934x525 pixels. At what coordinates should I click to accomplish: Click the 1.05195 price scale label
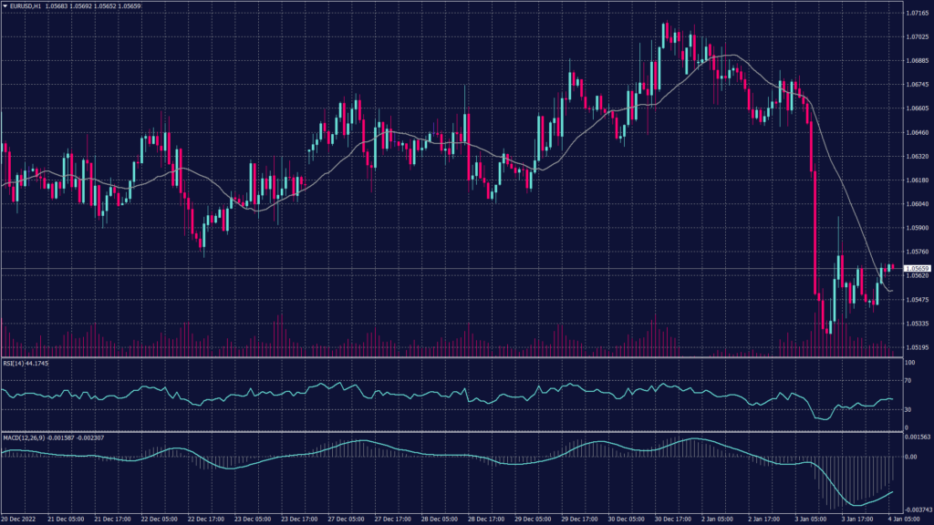(916, 347)
